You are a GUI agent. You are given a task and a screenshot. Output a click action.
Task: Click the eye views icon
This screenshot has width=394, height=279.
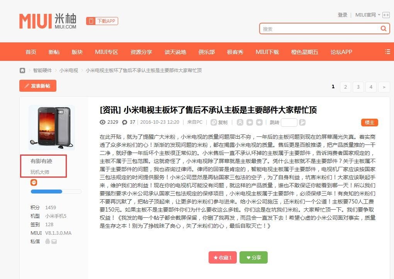pos(102,122)
